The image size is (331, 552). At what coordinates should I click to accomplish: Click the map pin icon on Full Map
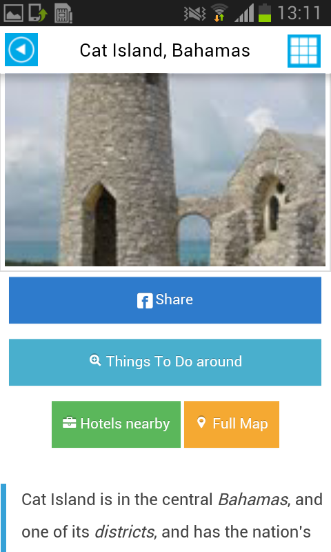click(201, 422)
